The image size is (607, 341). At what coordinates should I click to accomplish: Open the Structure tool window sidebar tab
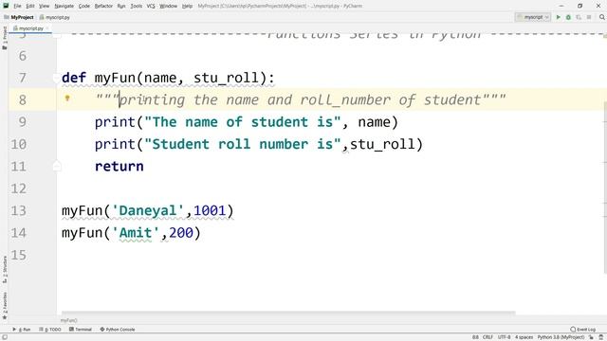click(x=4, y=269)
